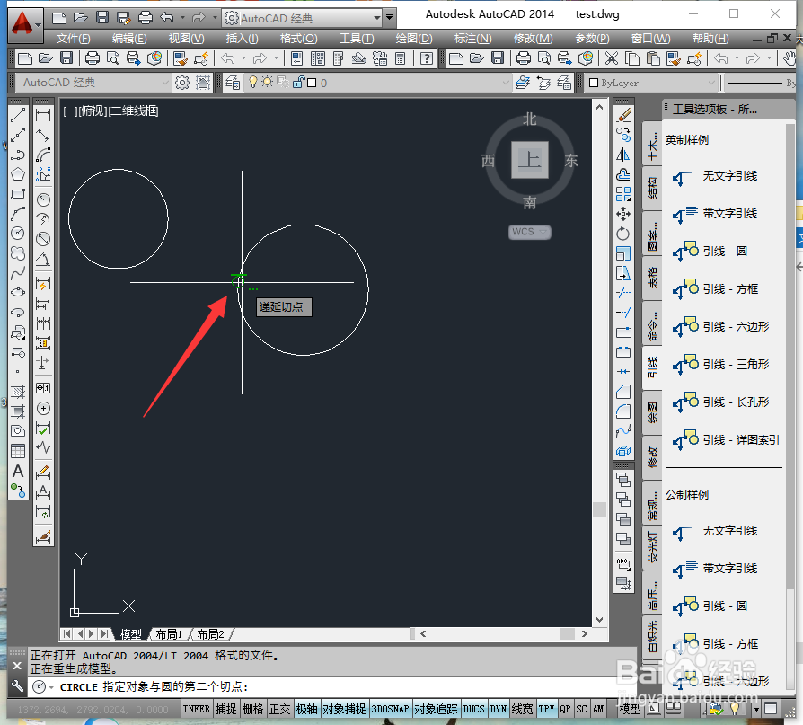Toggle 对象追踪 object snap tracking
This screenshot has width=803, height=725.
tap(436, 709)
